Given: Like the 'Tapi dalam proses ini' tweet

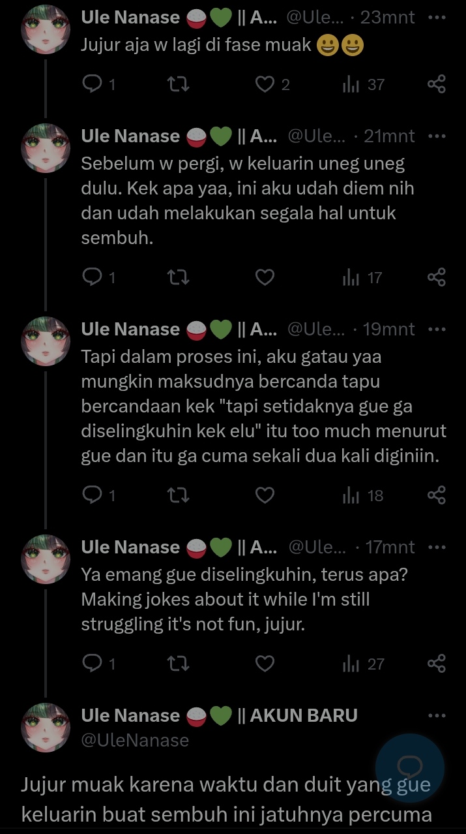Looking at the screenshot, I should 264,496.
